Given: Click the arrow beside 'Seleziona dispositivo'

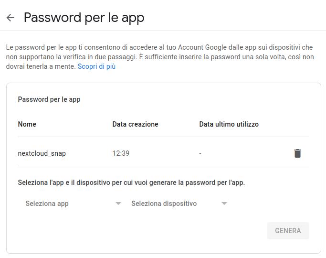Looking at the screenshot, I should [x=224, y=204].
